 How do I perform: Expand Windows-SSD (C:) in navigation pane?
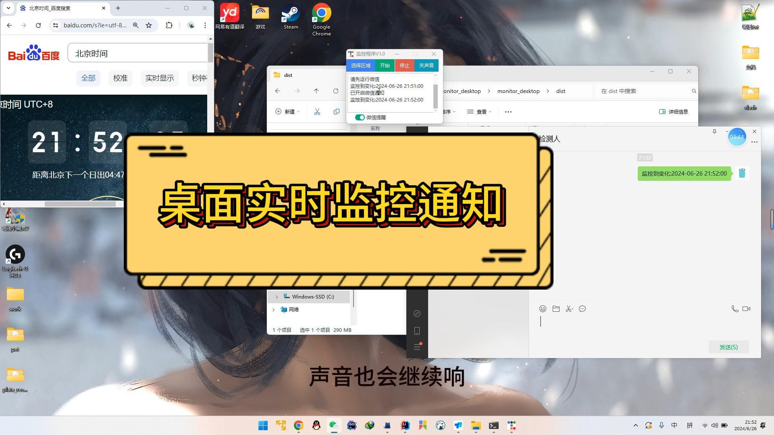(x=277, y=296)
